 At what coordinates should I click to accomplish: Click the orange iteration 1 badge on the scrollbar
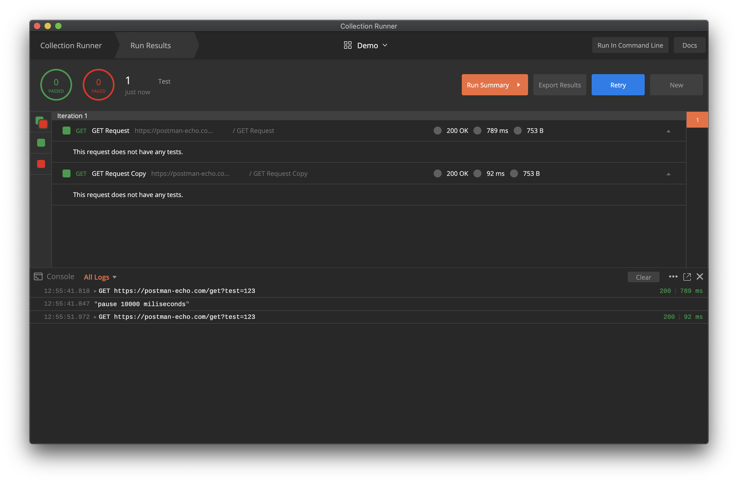[x=697, y=119]
